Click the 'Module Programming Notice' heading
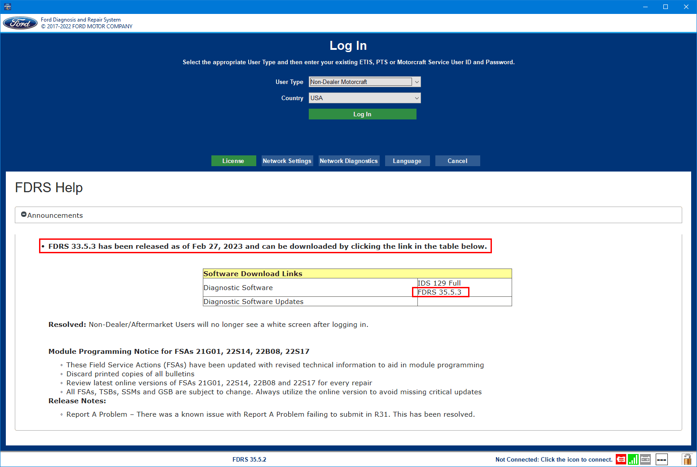 [179, 351]
